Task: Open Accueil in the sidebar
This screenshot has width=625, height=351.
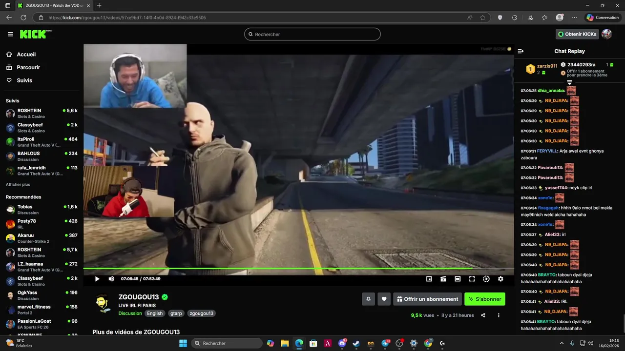Action: 26,55
